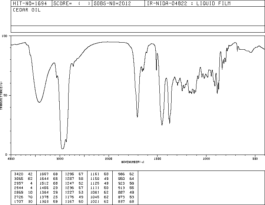Select peak table entry 1384
This screenshot has width=265, height=205.
click(x=49, y=192)
